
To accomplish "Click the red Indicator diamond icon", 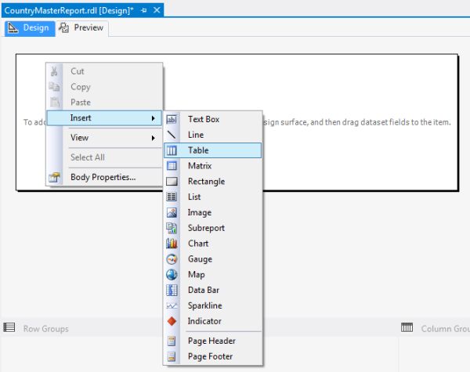I will (172, 321).
